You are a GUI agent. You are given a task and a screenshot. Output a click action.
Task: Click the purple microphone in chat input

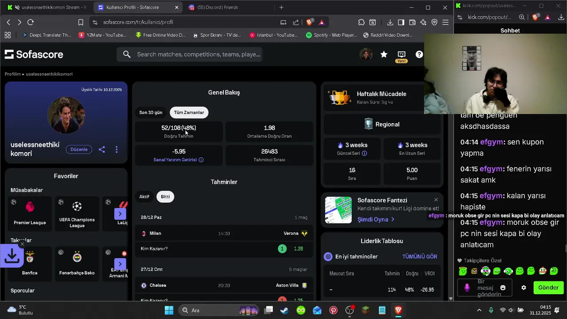point(466,288)
